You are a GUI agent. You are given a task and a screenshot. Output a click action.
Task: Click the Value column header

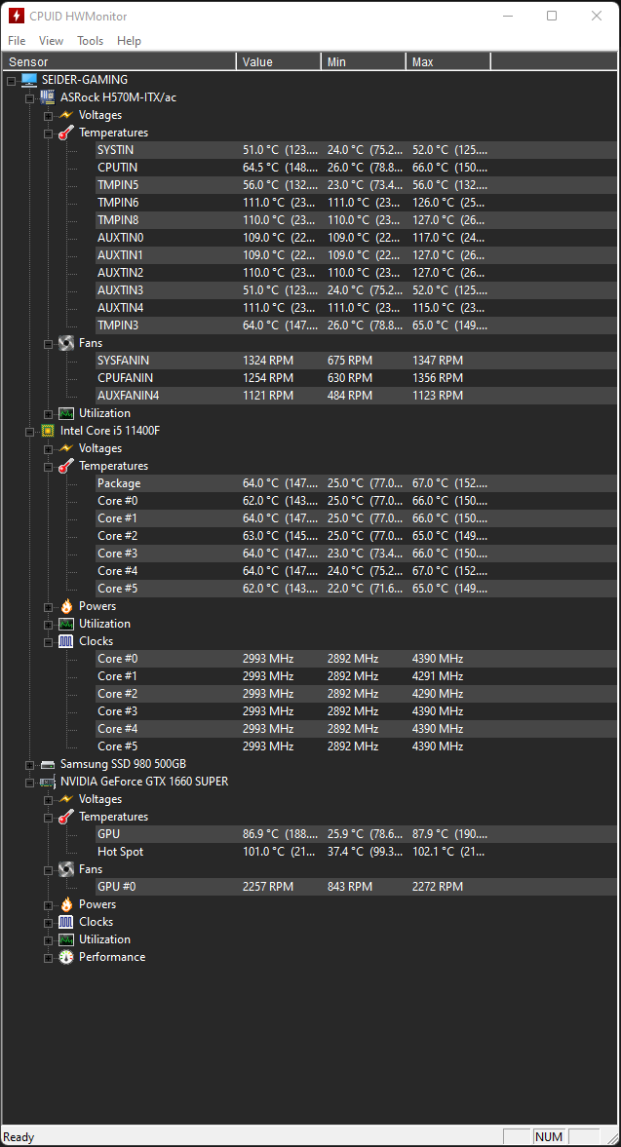tap(279, 62)
